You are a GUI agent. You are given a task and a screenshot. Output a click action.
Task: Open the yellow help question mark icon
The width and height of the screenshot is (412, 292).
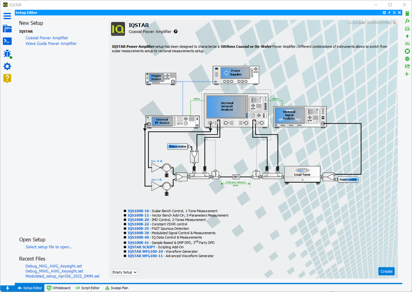click(x=7, y=78)
